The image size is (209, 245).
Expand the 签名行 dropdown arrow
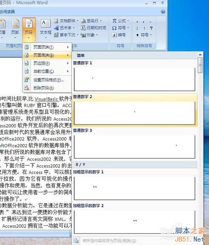click(x=101, y=20)
